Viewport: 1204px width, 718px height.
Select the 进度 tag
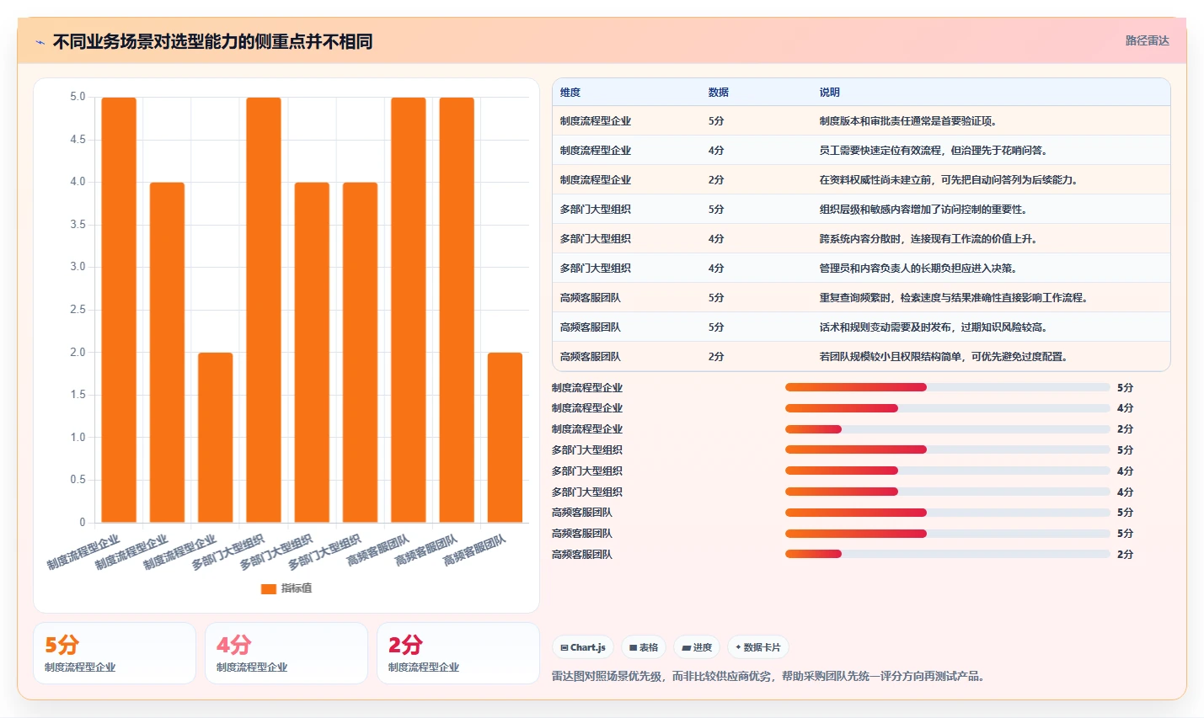697,647
